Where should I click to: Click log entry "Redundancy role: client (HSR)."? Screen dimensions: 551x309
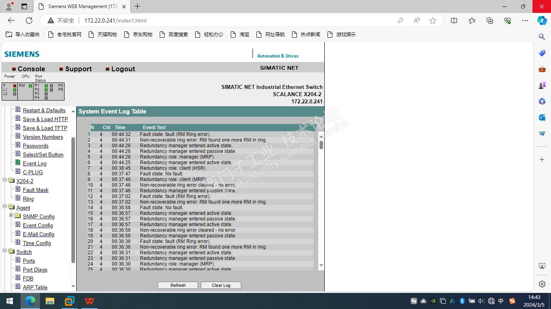coord(173,168)
